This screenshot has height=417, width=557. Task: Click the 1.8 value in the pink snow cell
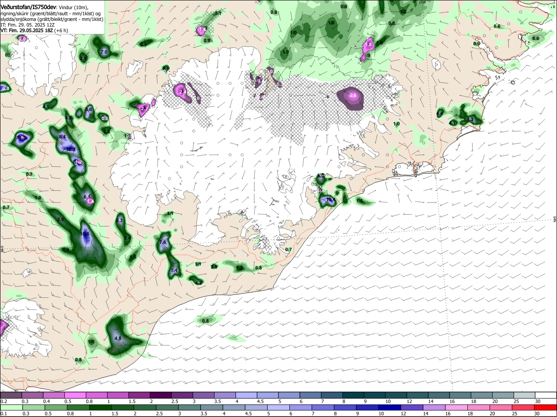pyautogui.click(x=369, y=44)
